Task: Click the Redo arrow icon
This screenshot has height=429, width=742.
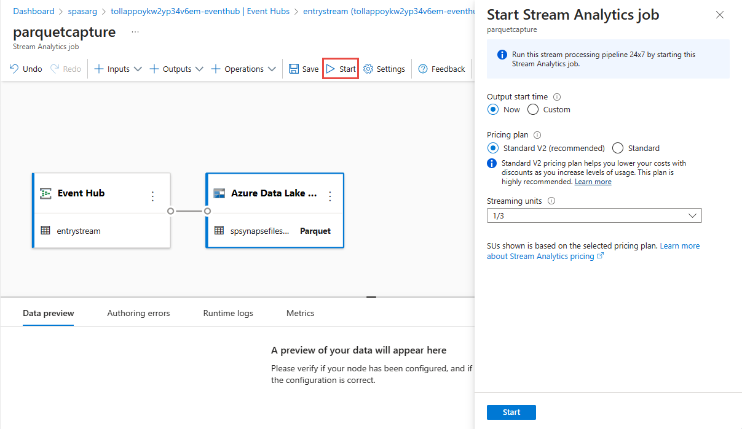Action: pyautogui.click(x=54, y=69)
